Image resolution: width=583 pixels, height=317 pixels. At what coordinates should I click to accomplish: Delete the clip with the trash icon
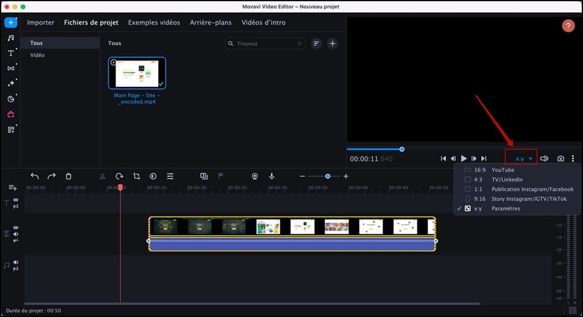click(x=69, y=176)
